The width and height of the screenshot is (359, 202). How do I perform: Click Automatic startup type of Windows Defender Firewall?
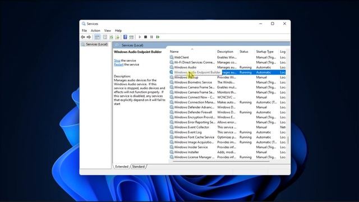pos(263,112)
